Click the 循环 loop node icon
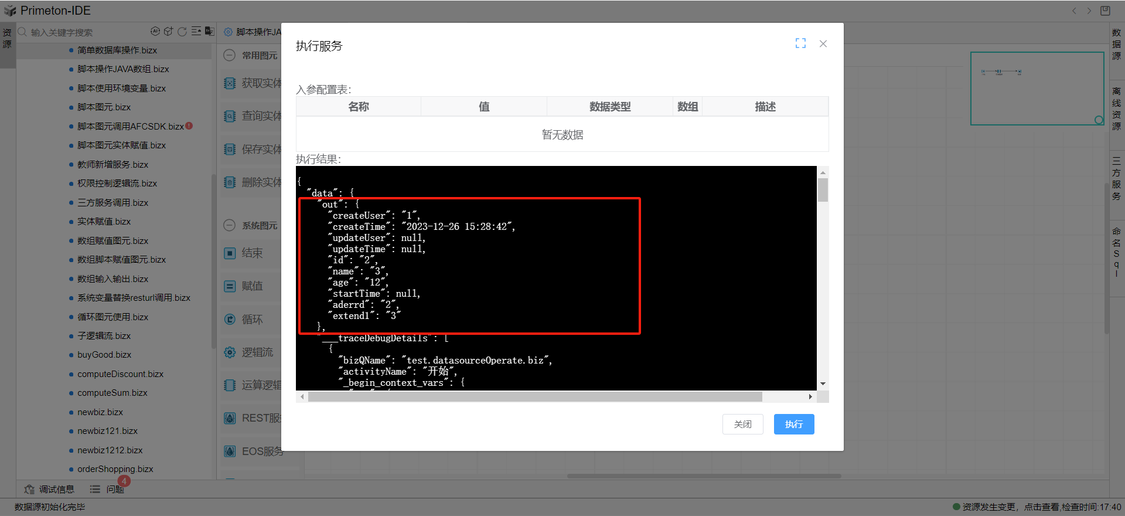The image size is (1125, 516). 230,320
